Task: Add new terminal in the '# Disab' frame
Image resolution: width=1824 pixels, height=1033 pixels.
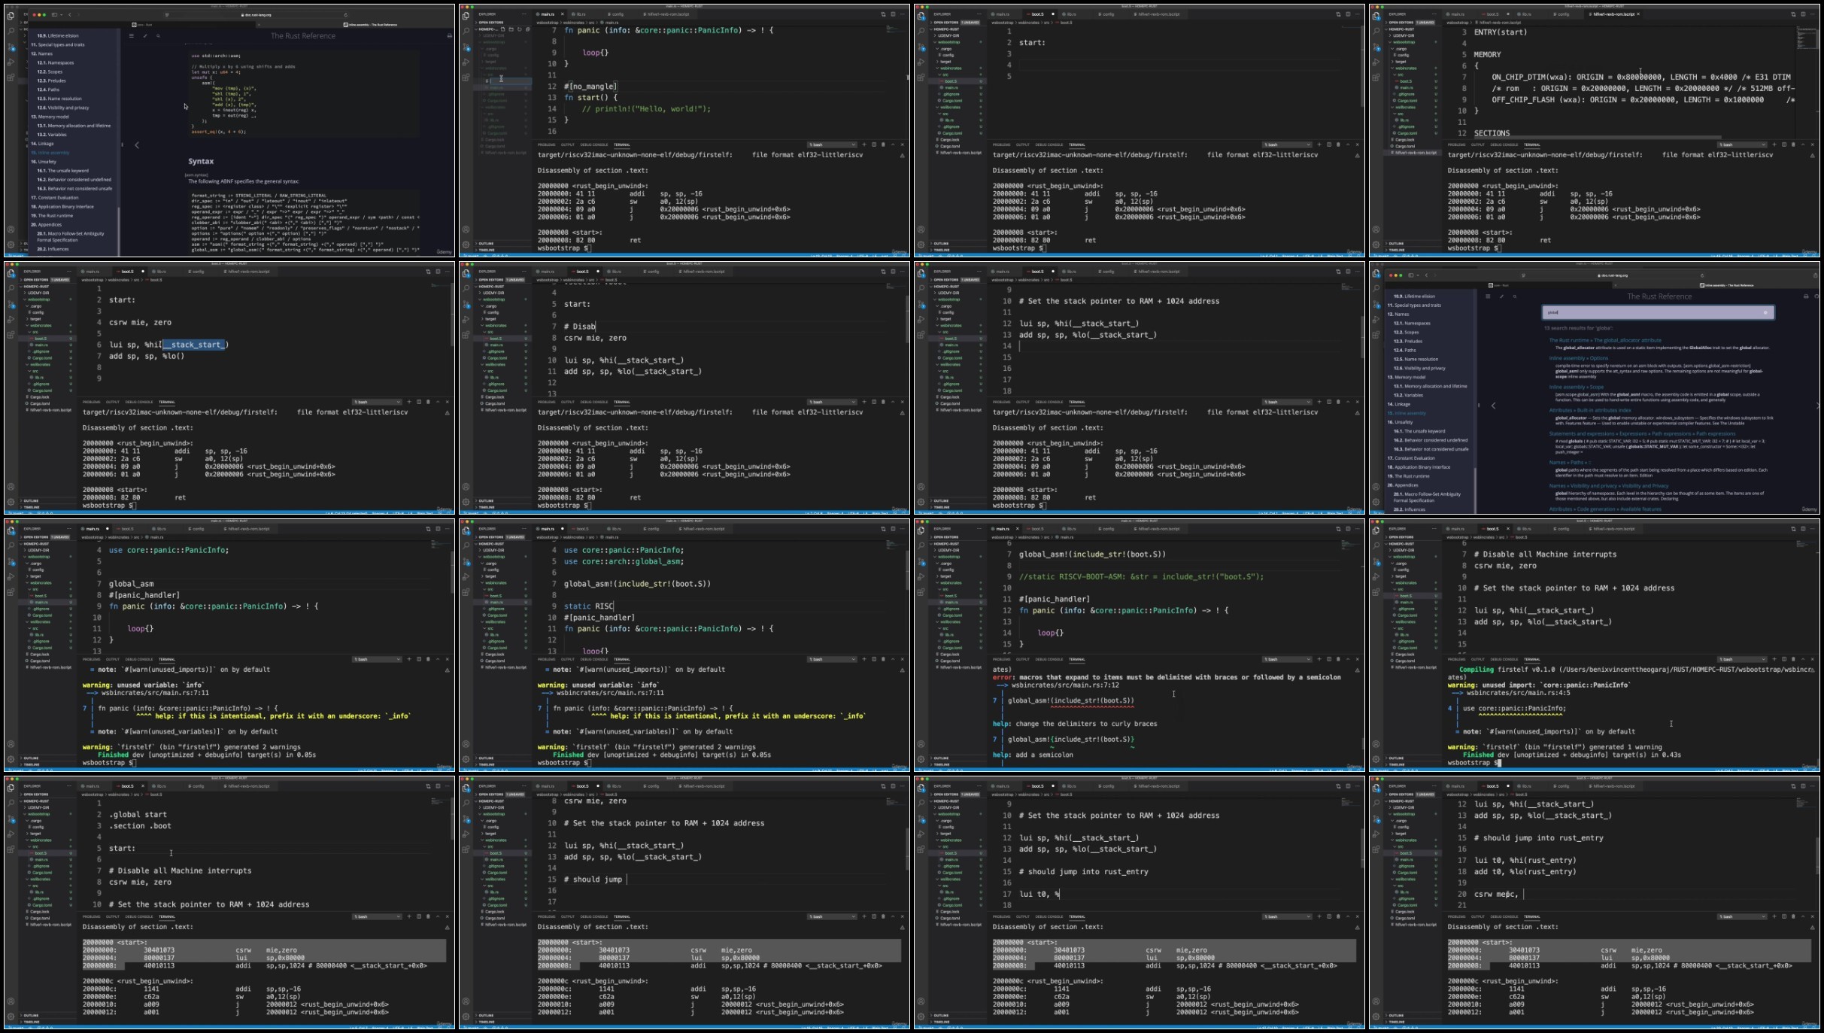Action: coord(864,402)
